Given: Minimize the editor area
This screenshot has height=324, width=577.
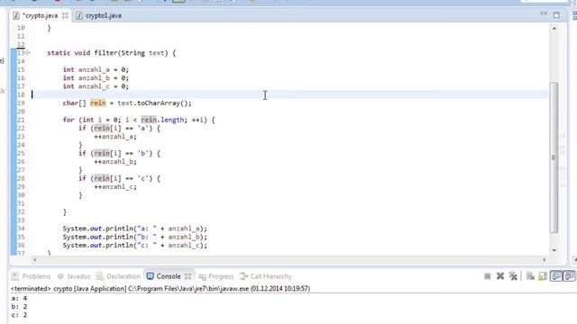Looking at the screenshot, I should (544, 14).
